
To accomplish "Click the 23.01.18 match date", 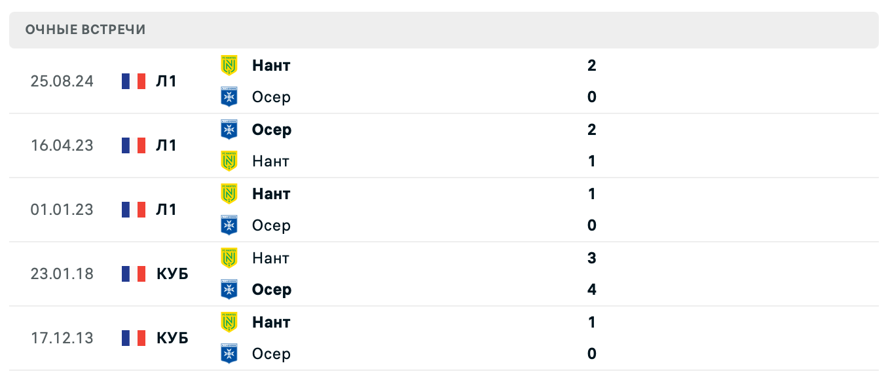I will (62, 274).
